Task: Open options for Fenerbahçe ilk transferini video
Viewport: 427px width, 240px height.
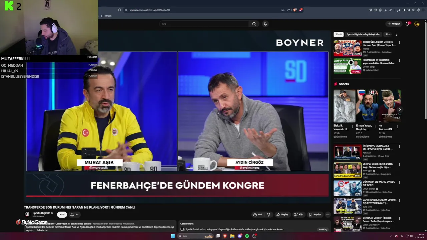Action: (x=399, y=60)
